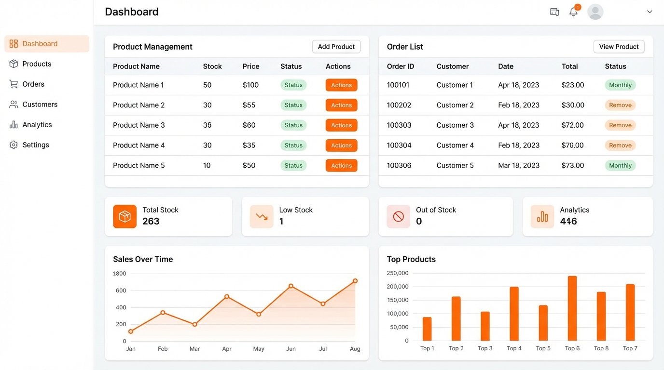Open the wallet icon in header
Image resolution: width=664 pixels, height=370 pixels.
point(554,12)
